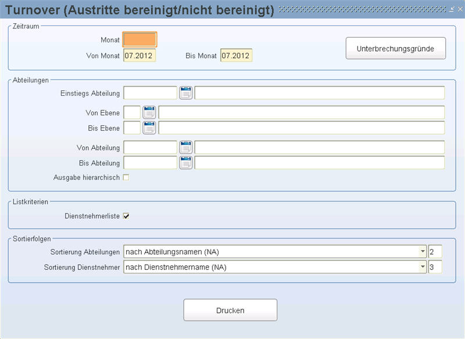Open lookup icon beside Von Abteilung
Viewport: 465px width, 339px height.
point(186,147)
